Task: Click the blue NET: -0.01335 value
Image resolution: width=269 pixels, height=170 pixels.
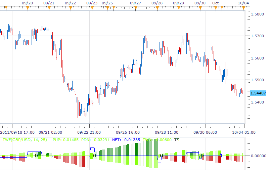Action: (x=126, y=140)
